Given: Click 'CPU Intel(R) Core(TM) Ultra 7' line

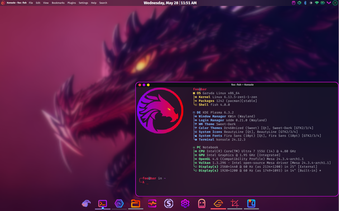Looking at the screenshot, I should 245,151.
